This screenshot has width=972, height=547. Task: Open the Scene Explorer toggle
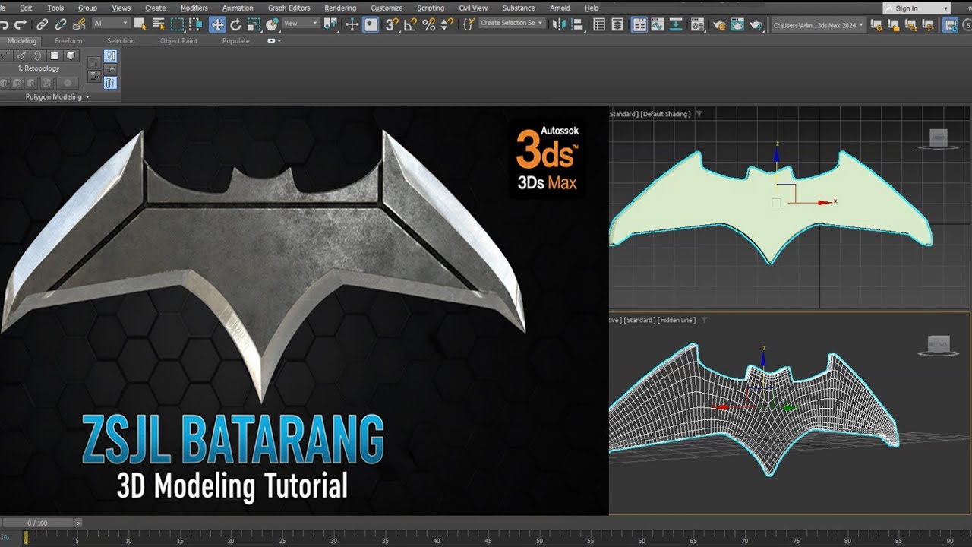[599, 24]
